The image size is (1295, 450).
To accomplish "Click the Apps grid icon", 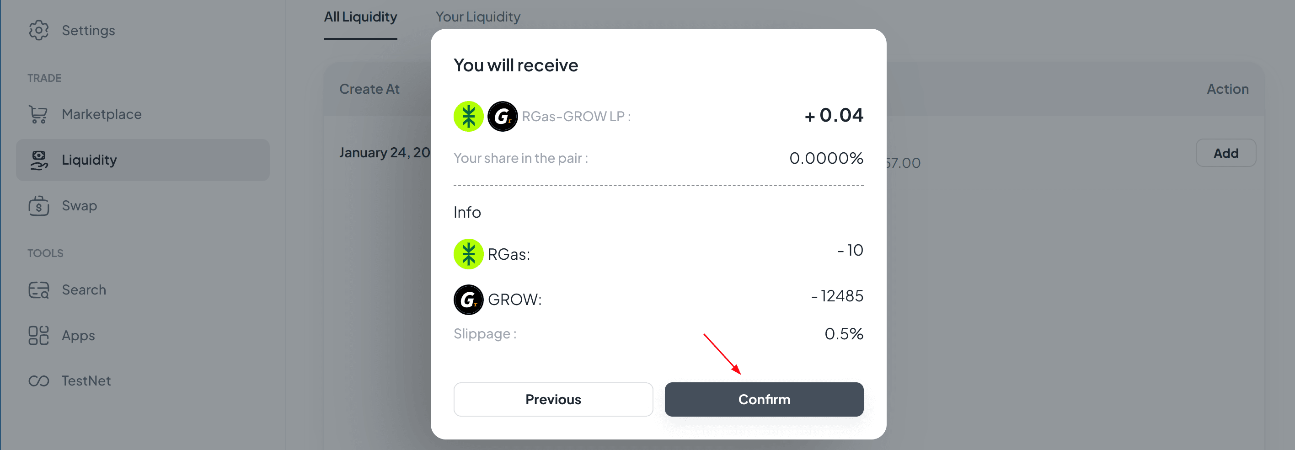I will pos(39,335).
